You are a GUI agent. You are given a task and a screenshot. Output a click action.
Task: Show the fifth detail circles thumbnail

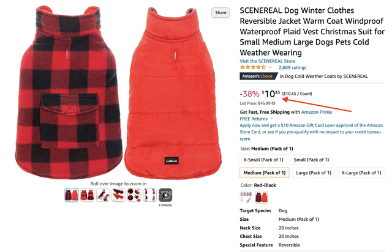134,195
